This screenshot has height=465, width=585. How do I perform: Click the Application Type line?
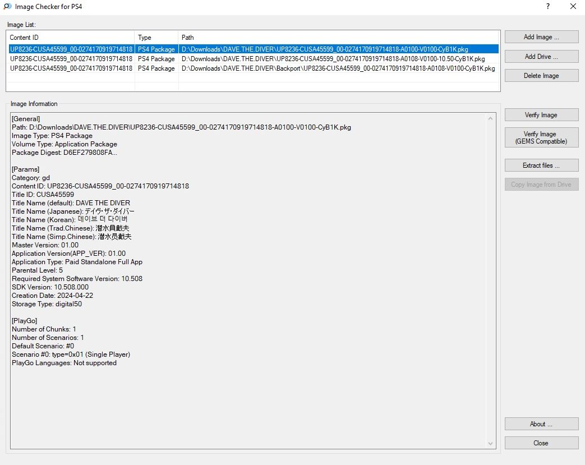[x=77, y=262]
